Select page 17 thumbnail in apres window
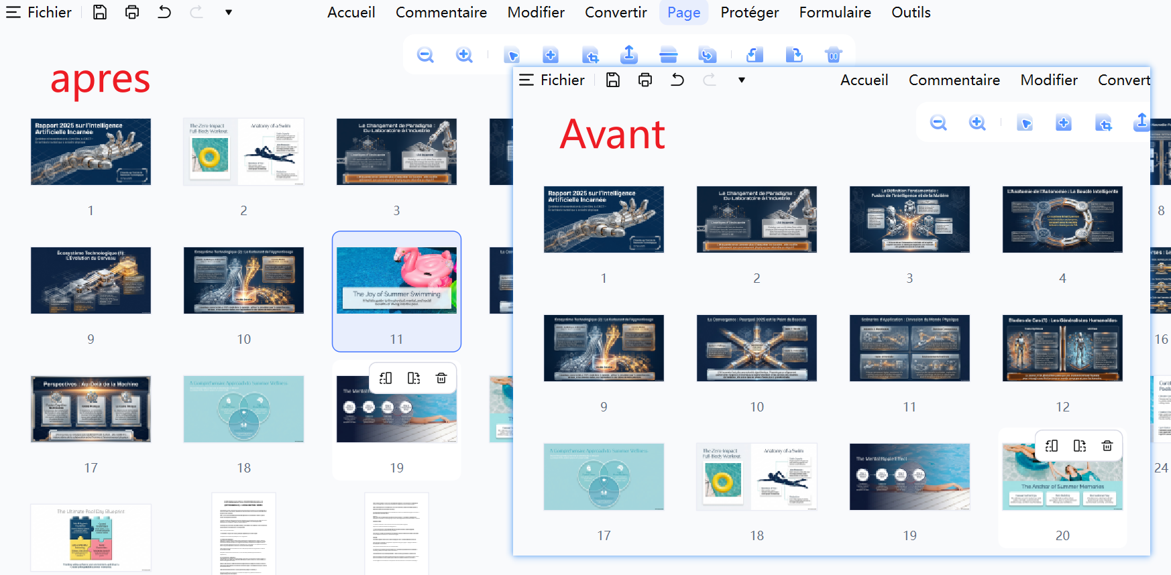1171x575 pixels. tap(91, 409)
